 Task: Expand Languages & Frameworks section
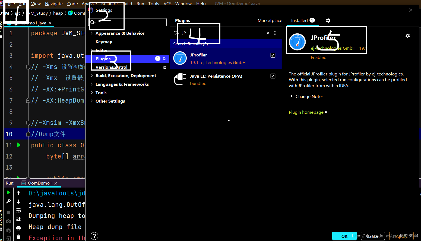pyautogui.click(x=92, y=84)
